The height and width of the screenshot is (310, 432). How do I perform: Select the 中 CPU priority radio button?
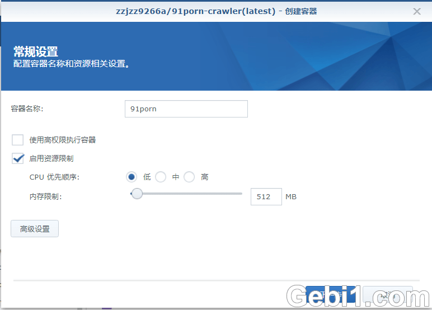pos(161,177)
